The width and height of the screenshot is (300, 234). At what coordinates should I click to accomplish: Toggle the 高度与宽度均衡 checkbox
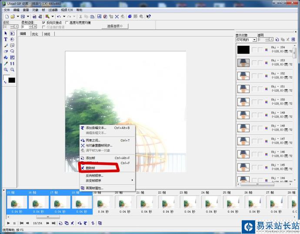(67, 23)
